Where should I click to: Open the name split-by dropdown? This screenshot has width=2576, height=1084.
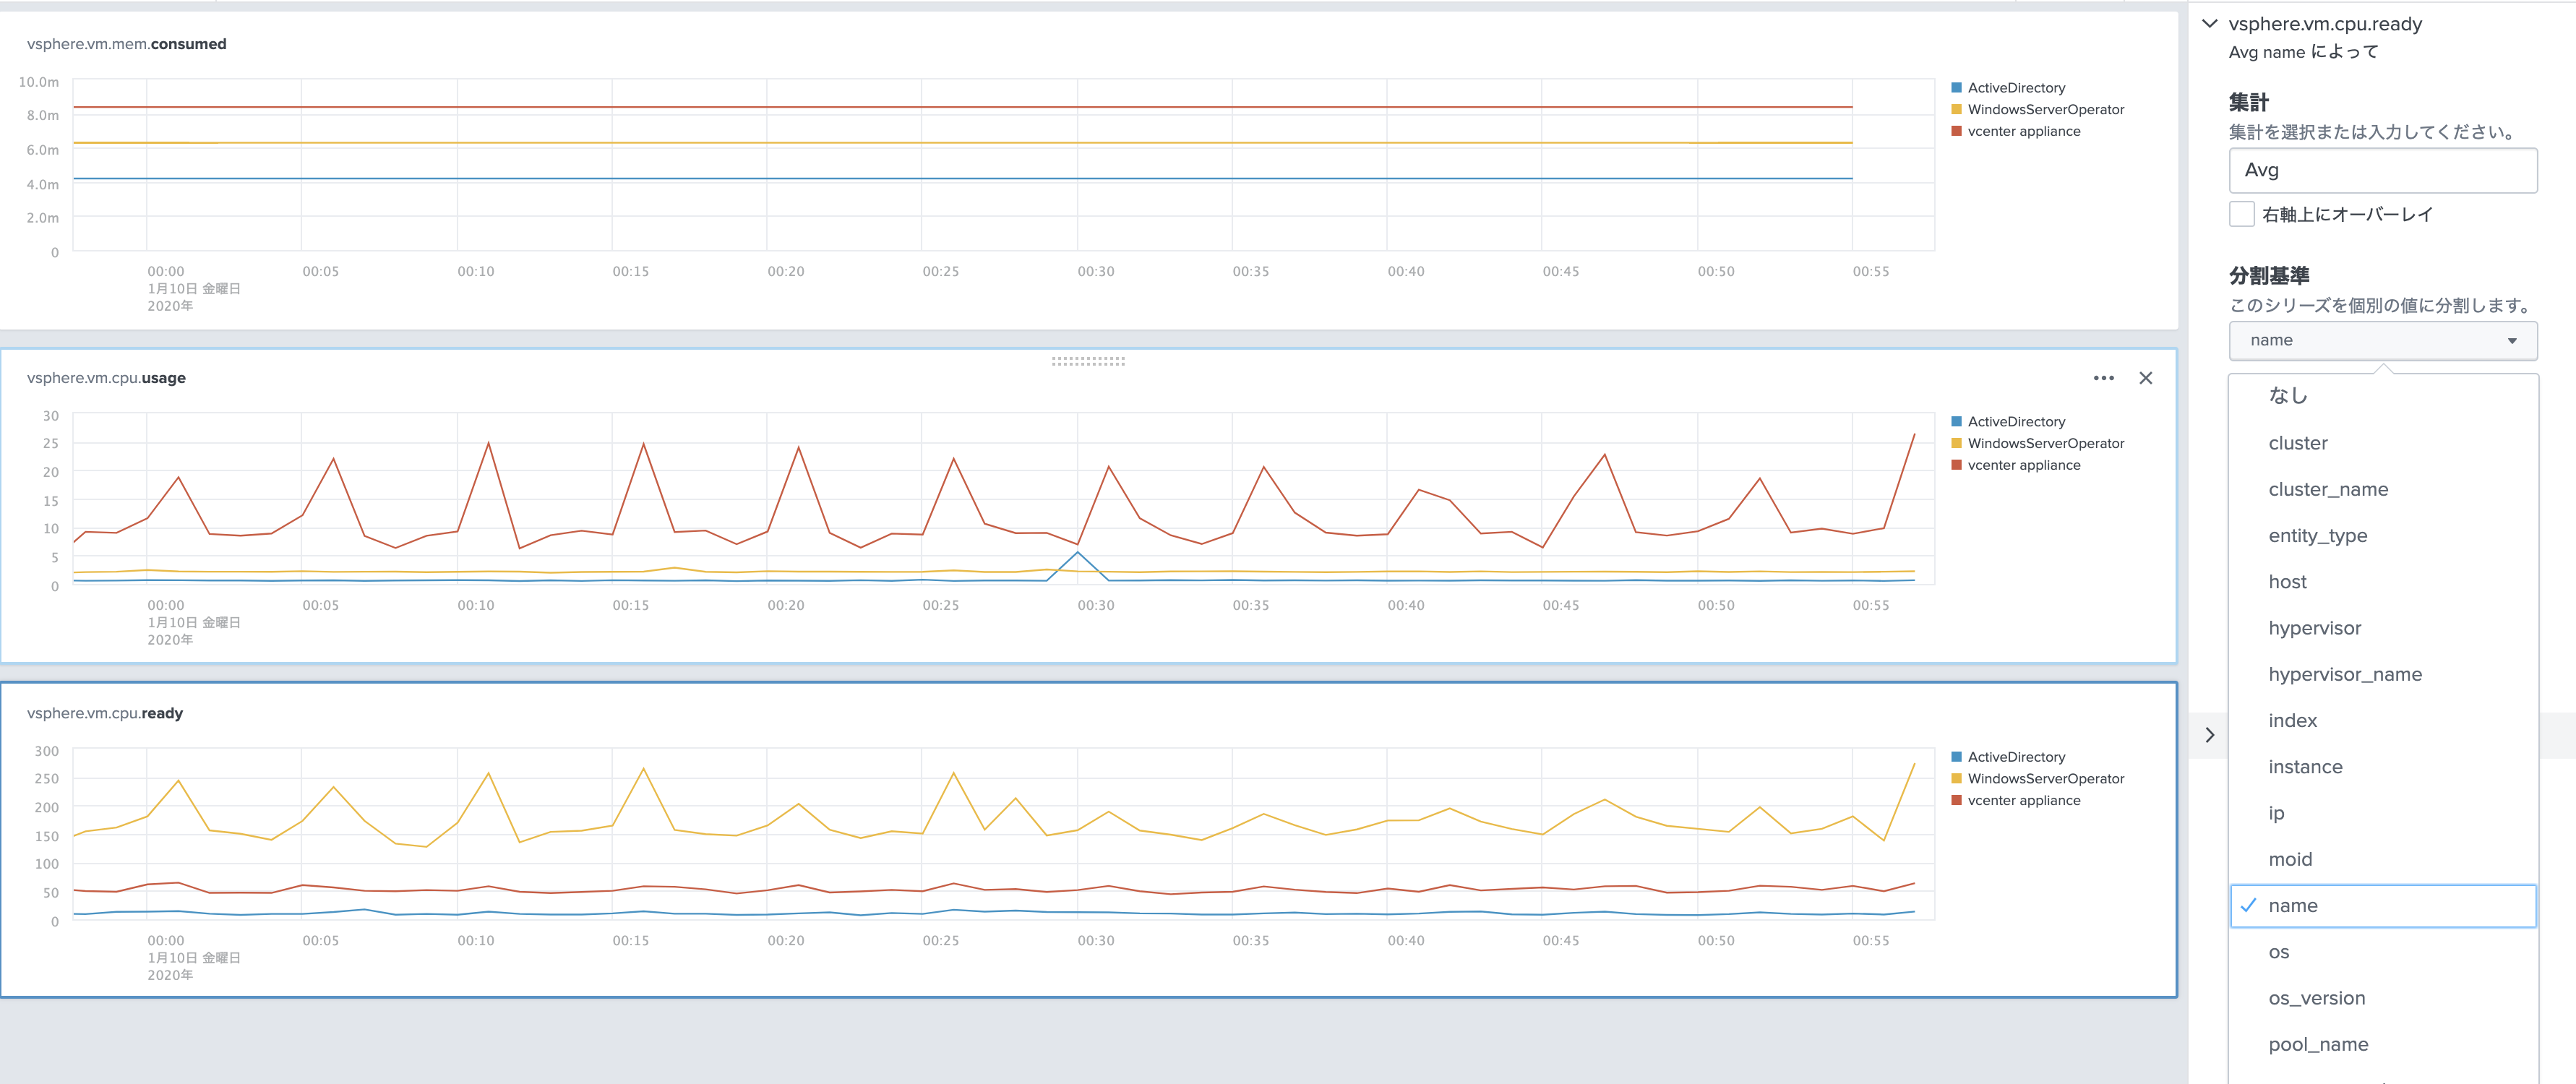click(x=2382, y=341)
